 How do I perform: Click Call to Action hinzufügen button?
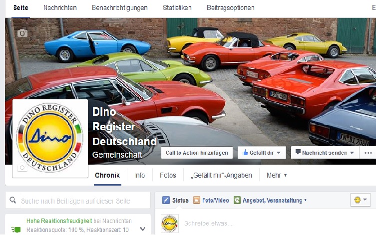point(197,153)
